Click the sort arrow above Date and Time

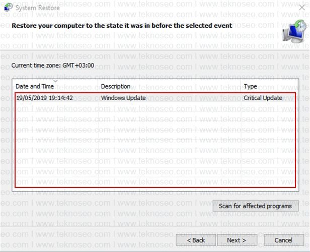coord(55,81)
